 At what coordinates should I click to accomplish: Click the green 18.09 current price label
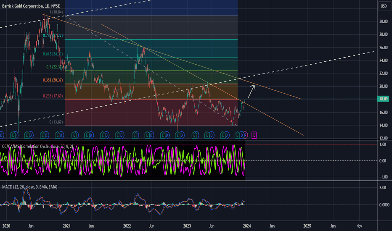click(x=383, y=99)
